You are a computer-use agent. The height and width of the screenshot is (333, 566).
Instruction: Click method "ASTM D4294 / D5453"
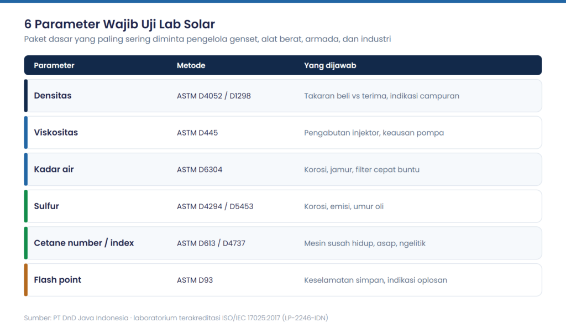click(215, 206)
